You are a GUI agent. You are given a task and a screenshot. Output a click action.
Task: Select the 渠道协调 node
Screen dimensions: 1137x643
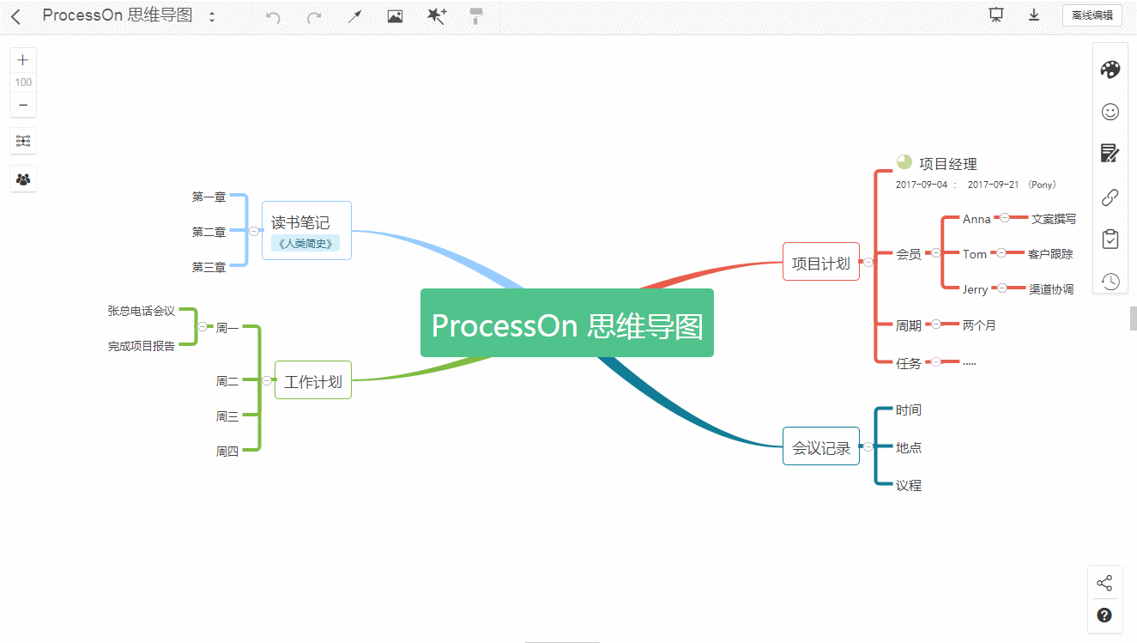[1051, 289]
